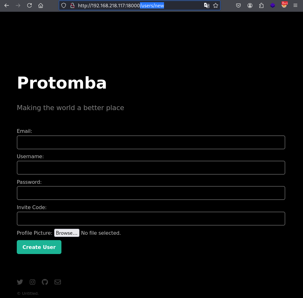Open the tracking protection shield icon
This screenshot has width=303, height=298.
[64, 5]
